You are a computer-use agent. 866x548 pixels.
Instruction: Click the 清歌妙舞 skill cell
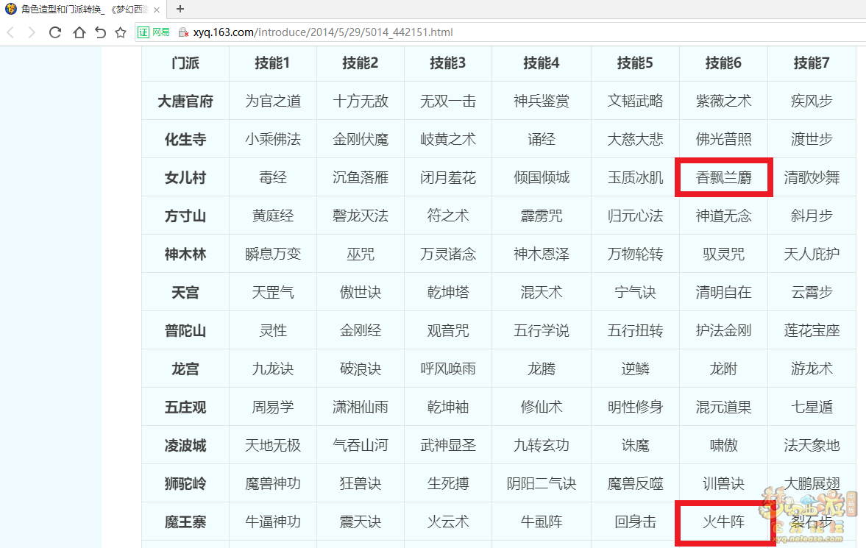pos(812,177)
